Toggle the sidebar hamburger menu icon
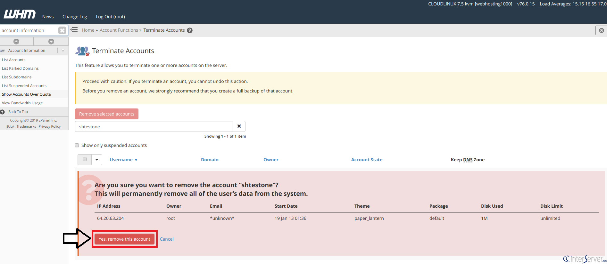The width and height of the screenshot is (607, 264). tap(74, 30)
